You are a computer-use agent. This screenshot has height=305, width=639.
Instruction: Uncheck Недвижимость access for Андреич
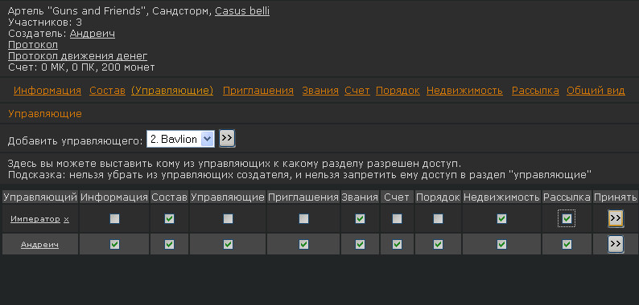pyautogui.click(x=501, y=245)
